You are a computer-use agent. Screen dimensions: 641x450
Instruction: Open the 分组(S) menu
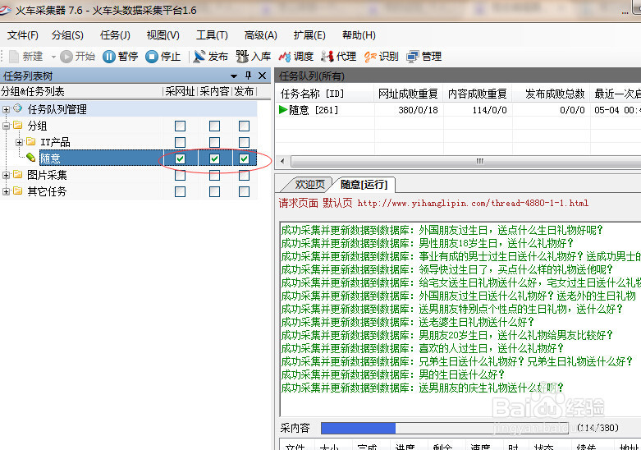[67, 35]
